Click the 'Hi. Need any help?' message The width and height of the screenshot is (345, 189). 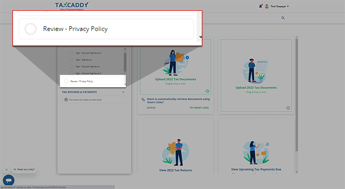[24, 169]
